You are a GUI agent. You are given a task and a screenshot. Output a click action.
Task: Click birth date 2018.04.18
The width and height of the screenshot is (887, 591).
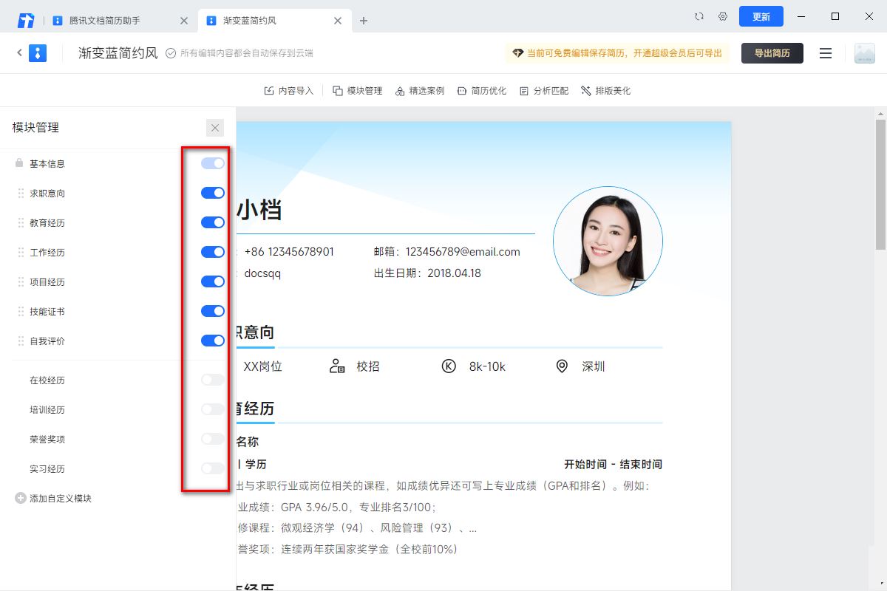(x=454, y=273)
